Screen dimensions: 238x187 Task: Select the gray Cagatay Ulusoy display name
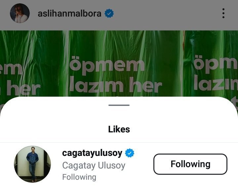[x=94, y=165]
